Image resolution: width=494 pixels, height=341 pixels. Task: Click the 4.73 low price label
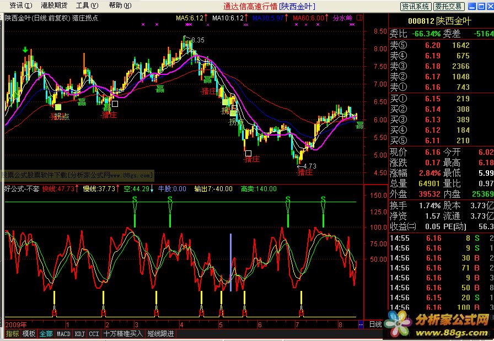pos(310,166)
